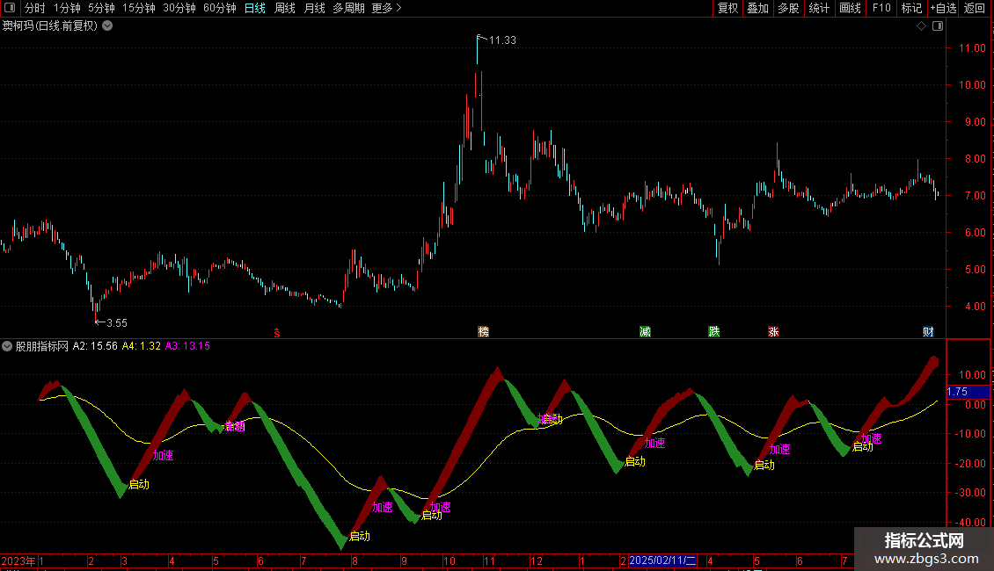The image size is (994, 571).
Task: Click the -40.00 indicator axis label
Action: point(970,523)
